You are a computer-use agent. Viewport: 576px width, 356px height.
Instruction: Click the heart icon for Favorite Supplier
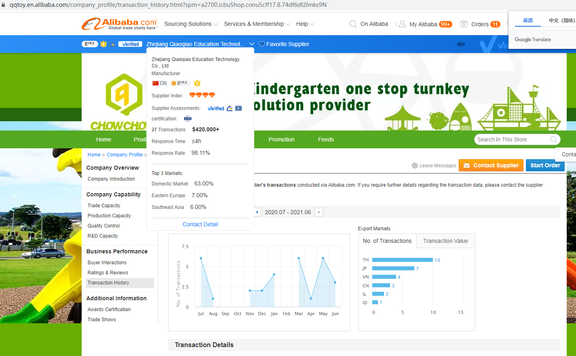pyautogui.click(x=262, y=44)
